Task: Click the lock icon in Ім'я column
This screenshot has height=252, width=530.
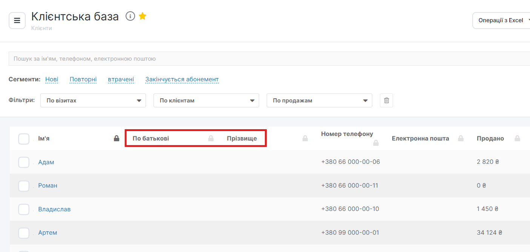Action: (x=117, y=138)
